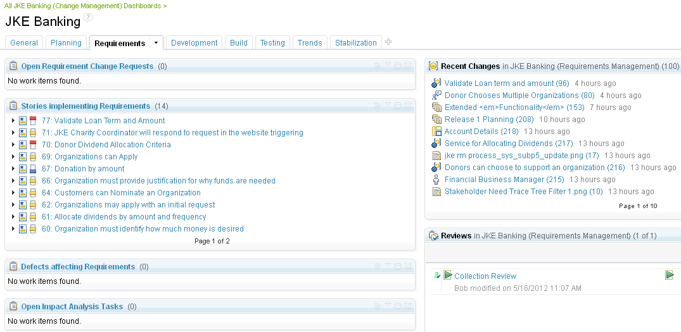Expand story 69 Organizations can Apply

[13, 157]
